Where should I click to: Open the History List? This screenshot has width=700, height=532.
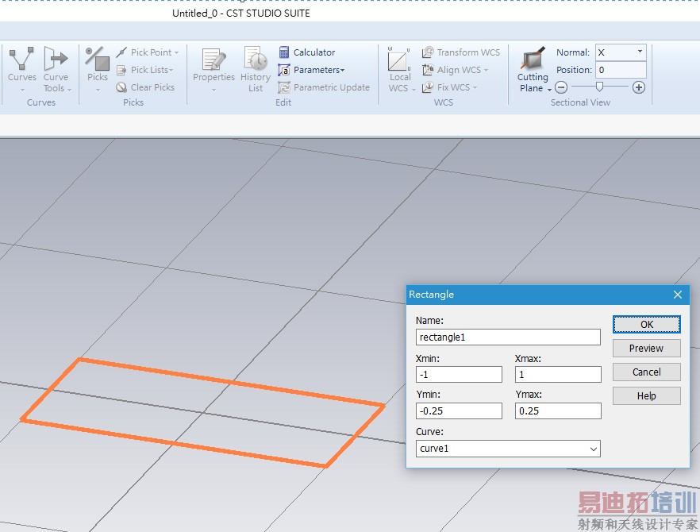[x=256, y=69]
